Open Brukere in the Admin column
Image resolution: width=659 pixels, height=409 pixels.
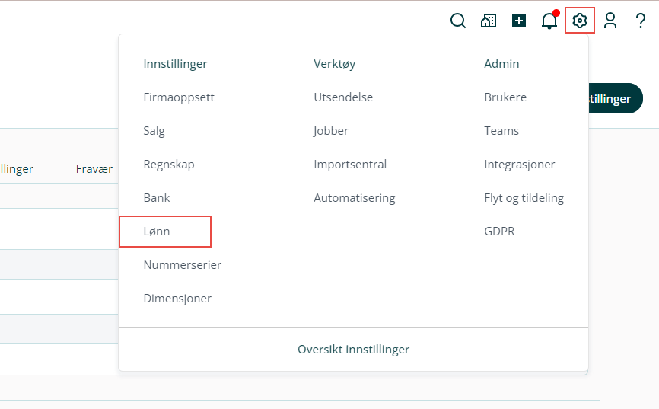coord(505,97)
